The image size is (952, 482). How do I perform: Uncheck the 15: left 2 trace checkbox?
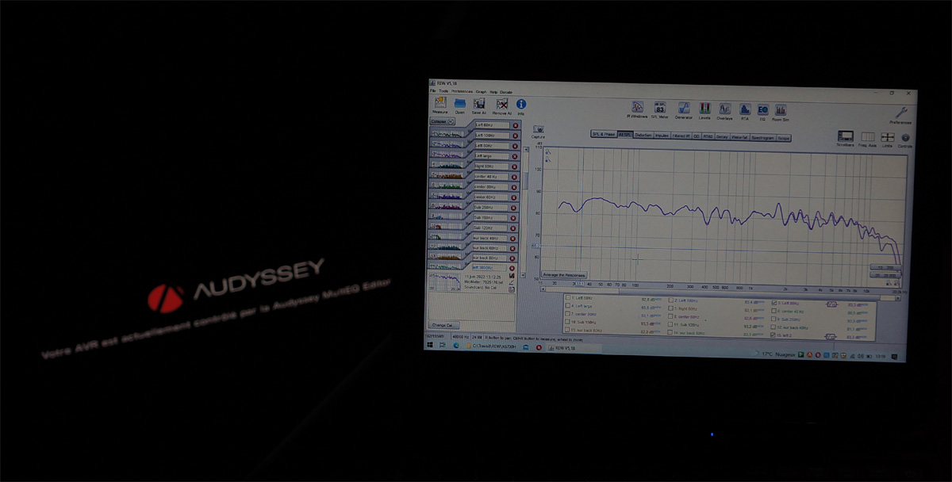point(773,335)
